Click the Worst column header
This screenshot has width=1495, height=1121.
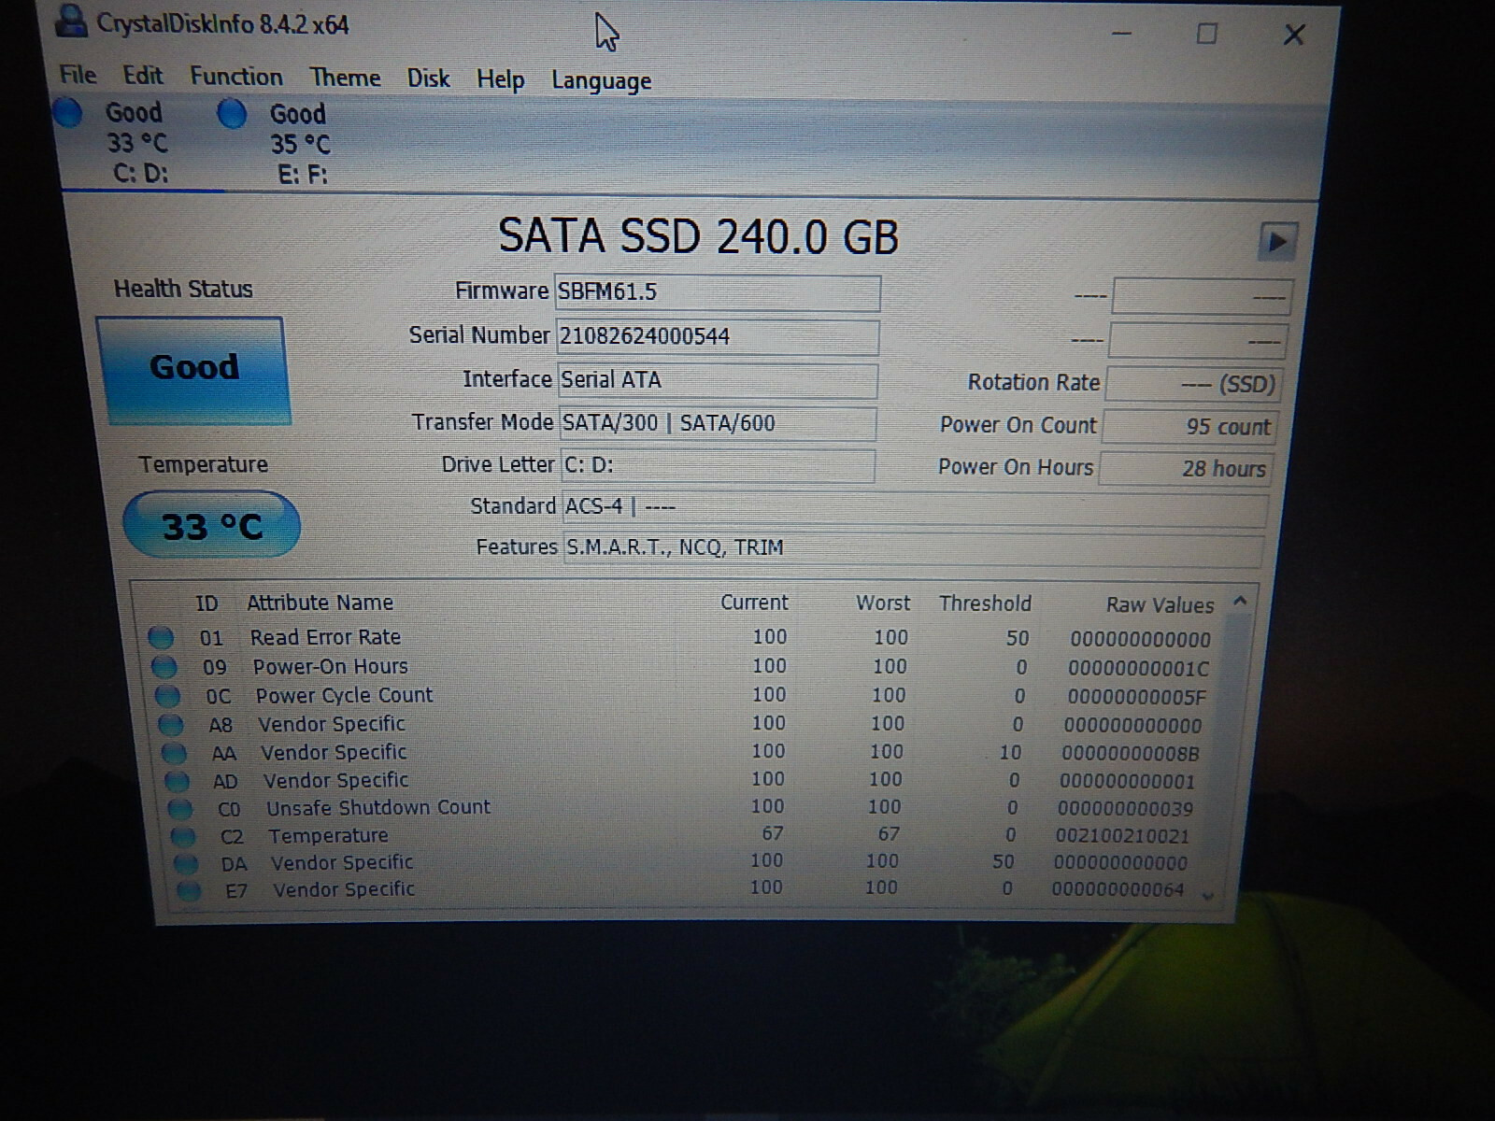coord(883,603)
